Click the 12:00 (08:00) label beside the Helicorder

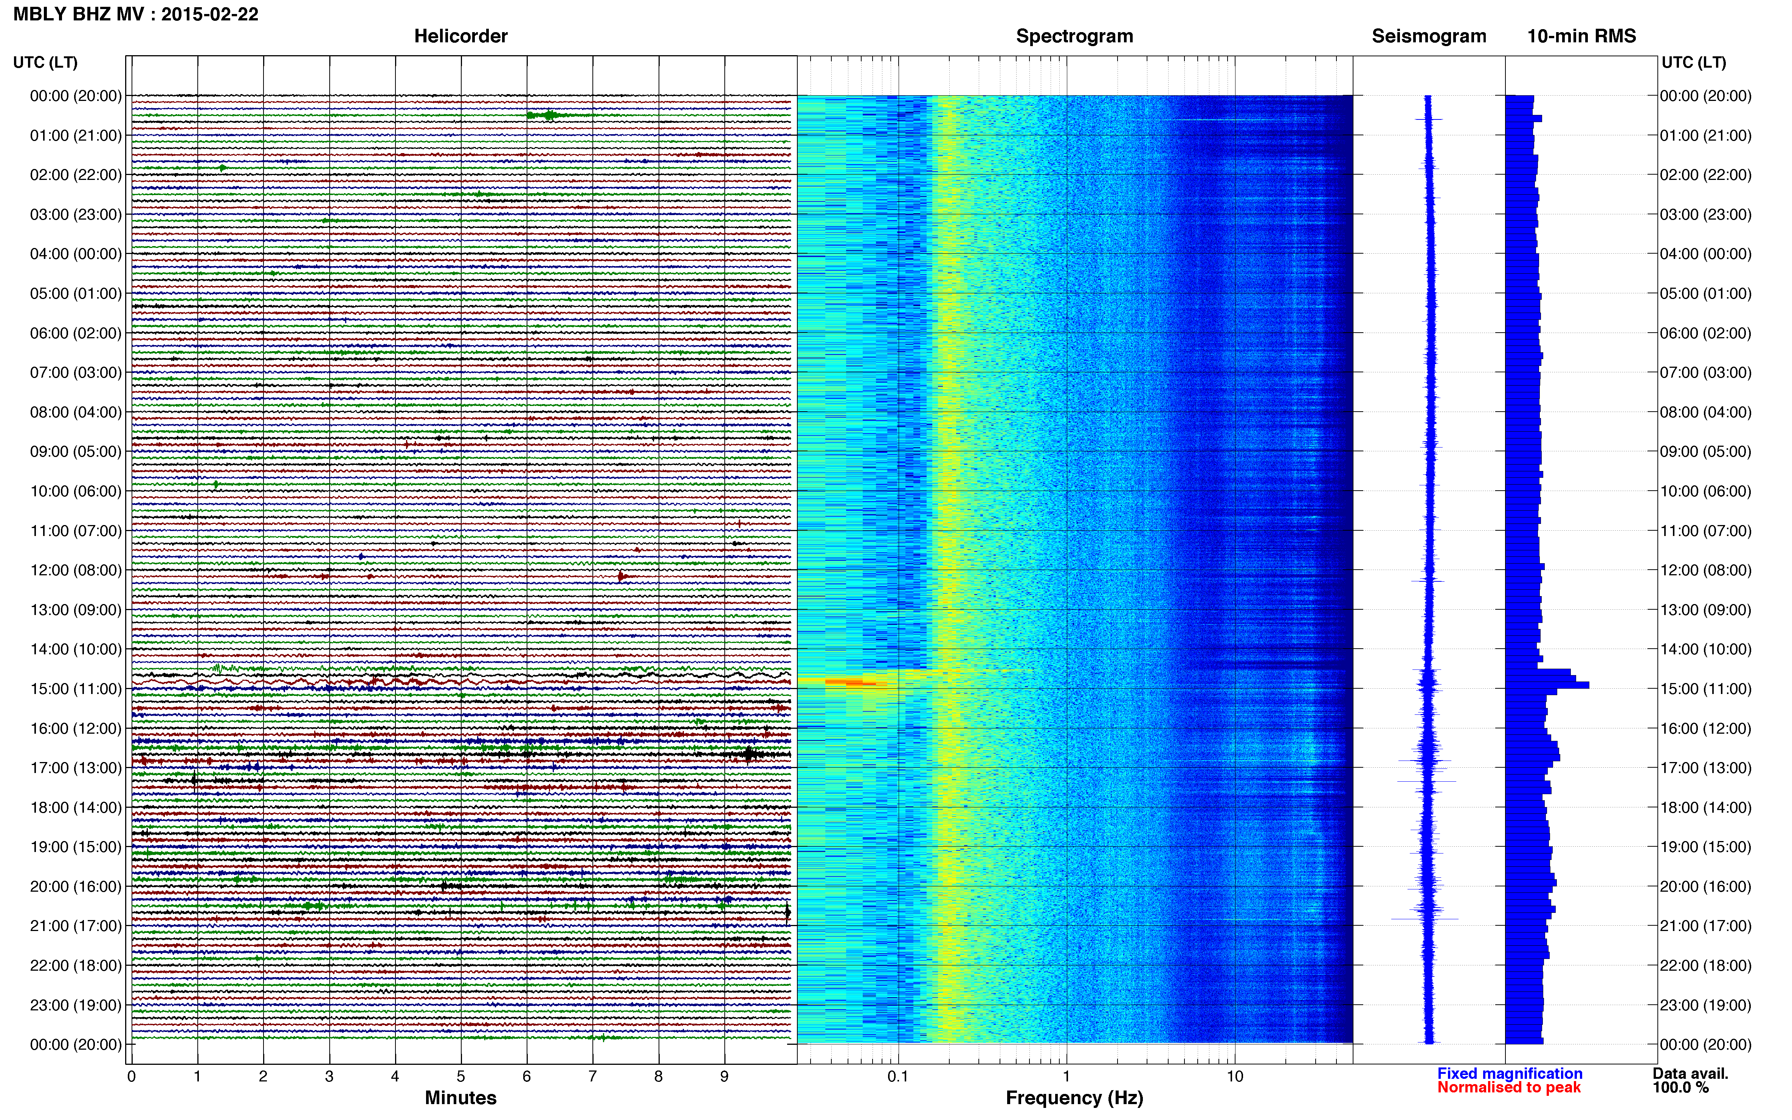(x=76, y=570)
